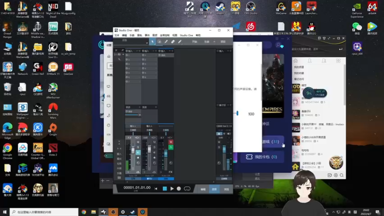Unsolo the green S button on channel 3
Viewport: 384px width, 216px height.
pos(171,147)
